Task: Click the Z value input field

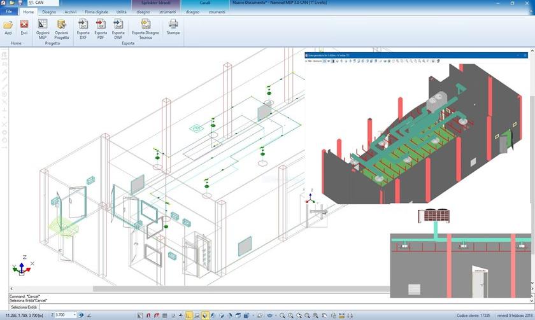Action: [63, 315]
